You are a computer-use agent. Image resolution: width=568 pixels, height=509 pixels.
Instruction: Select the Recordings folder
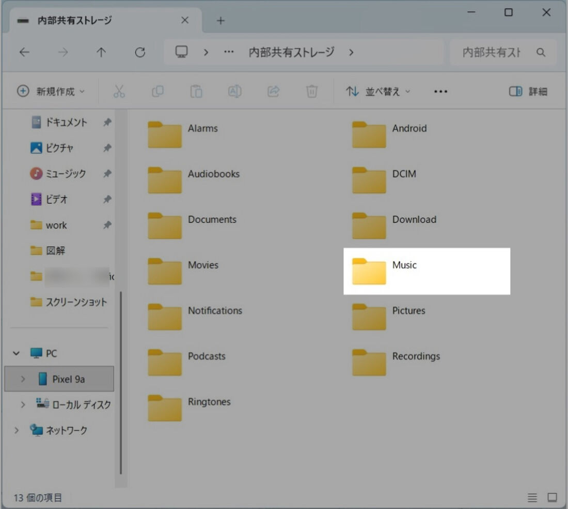click(396, 362)
